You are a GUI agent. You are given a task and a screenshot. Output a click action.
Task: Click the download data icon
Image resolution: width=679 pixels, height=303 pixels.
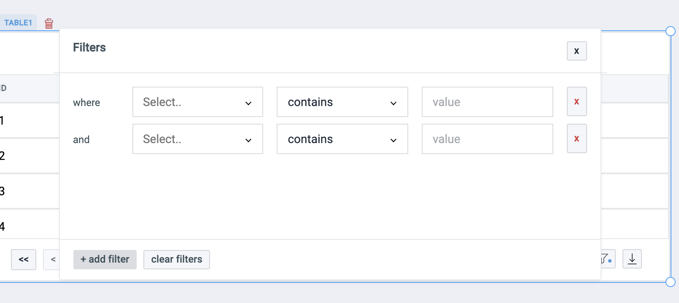(x=632, y=259)
